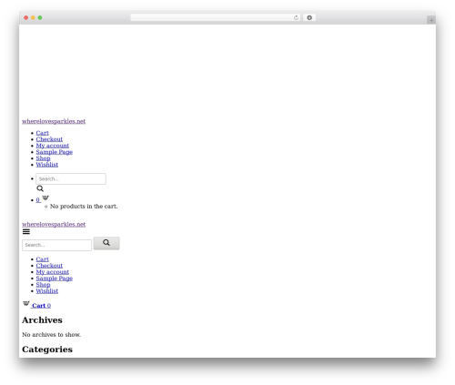This screenshot has width=455, height=385.
Task: Click the bold Cart 0 link
Action: [x=42, y=306]
